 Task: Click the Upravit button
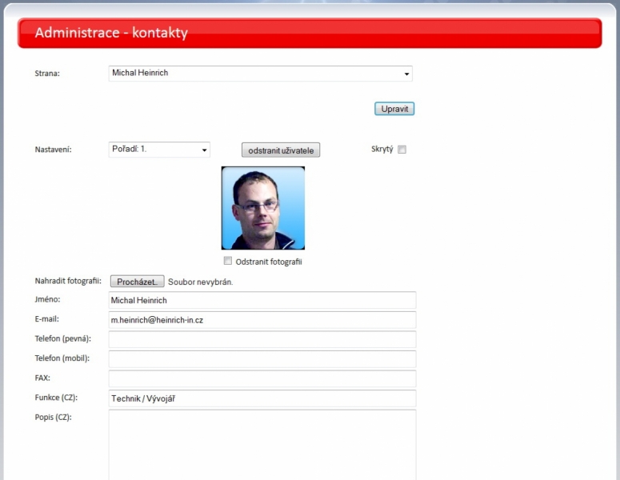[x=394, y=109]
